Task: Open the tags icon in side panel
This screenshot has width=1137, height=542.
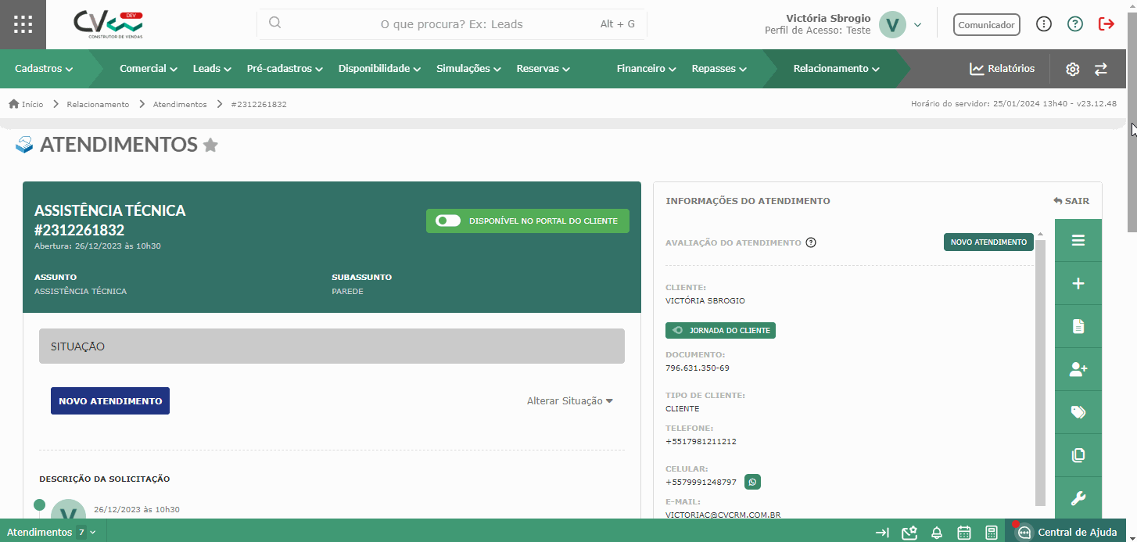Action: coord(1078,412)
